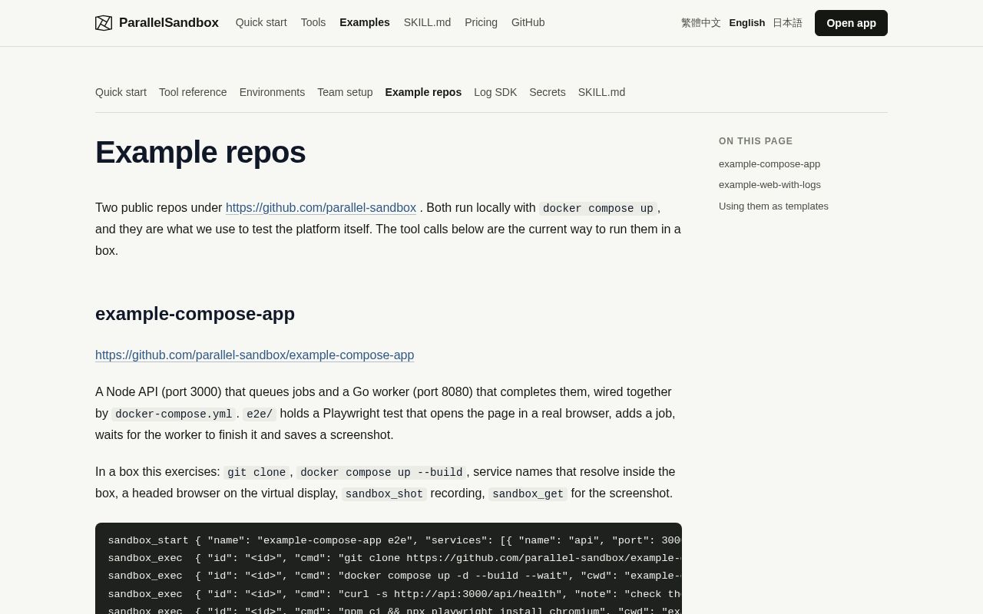Click the inline code sandbox_get
The image size is (983, 614).
pos(528,494)
